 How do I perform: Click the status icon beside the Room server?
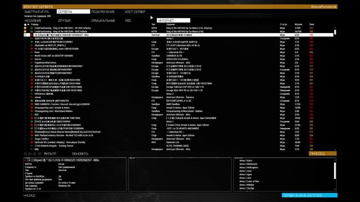[x=31, y=52]
